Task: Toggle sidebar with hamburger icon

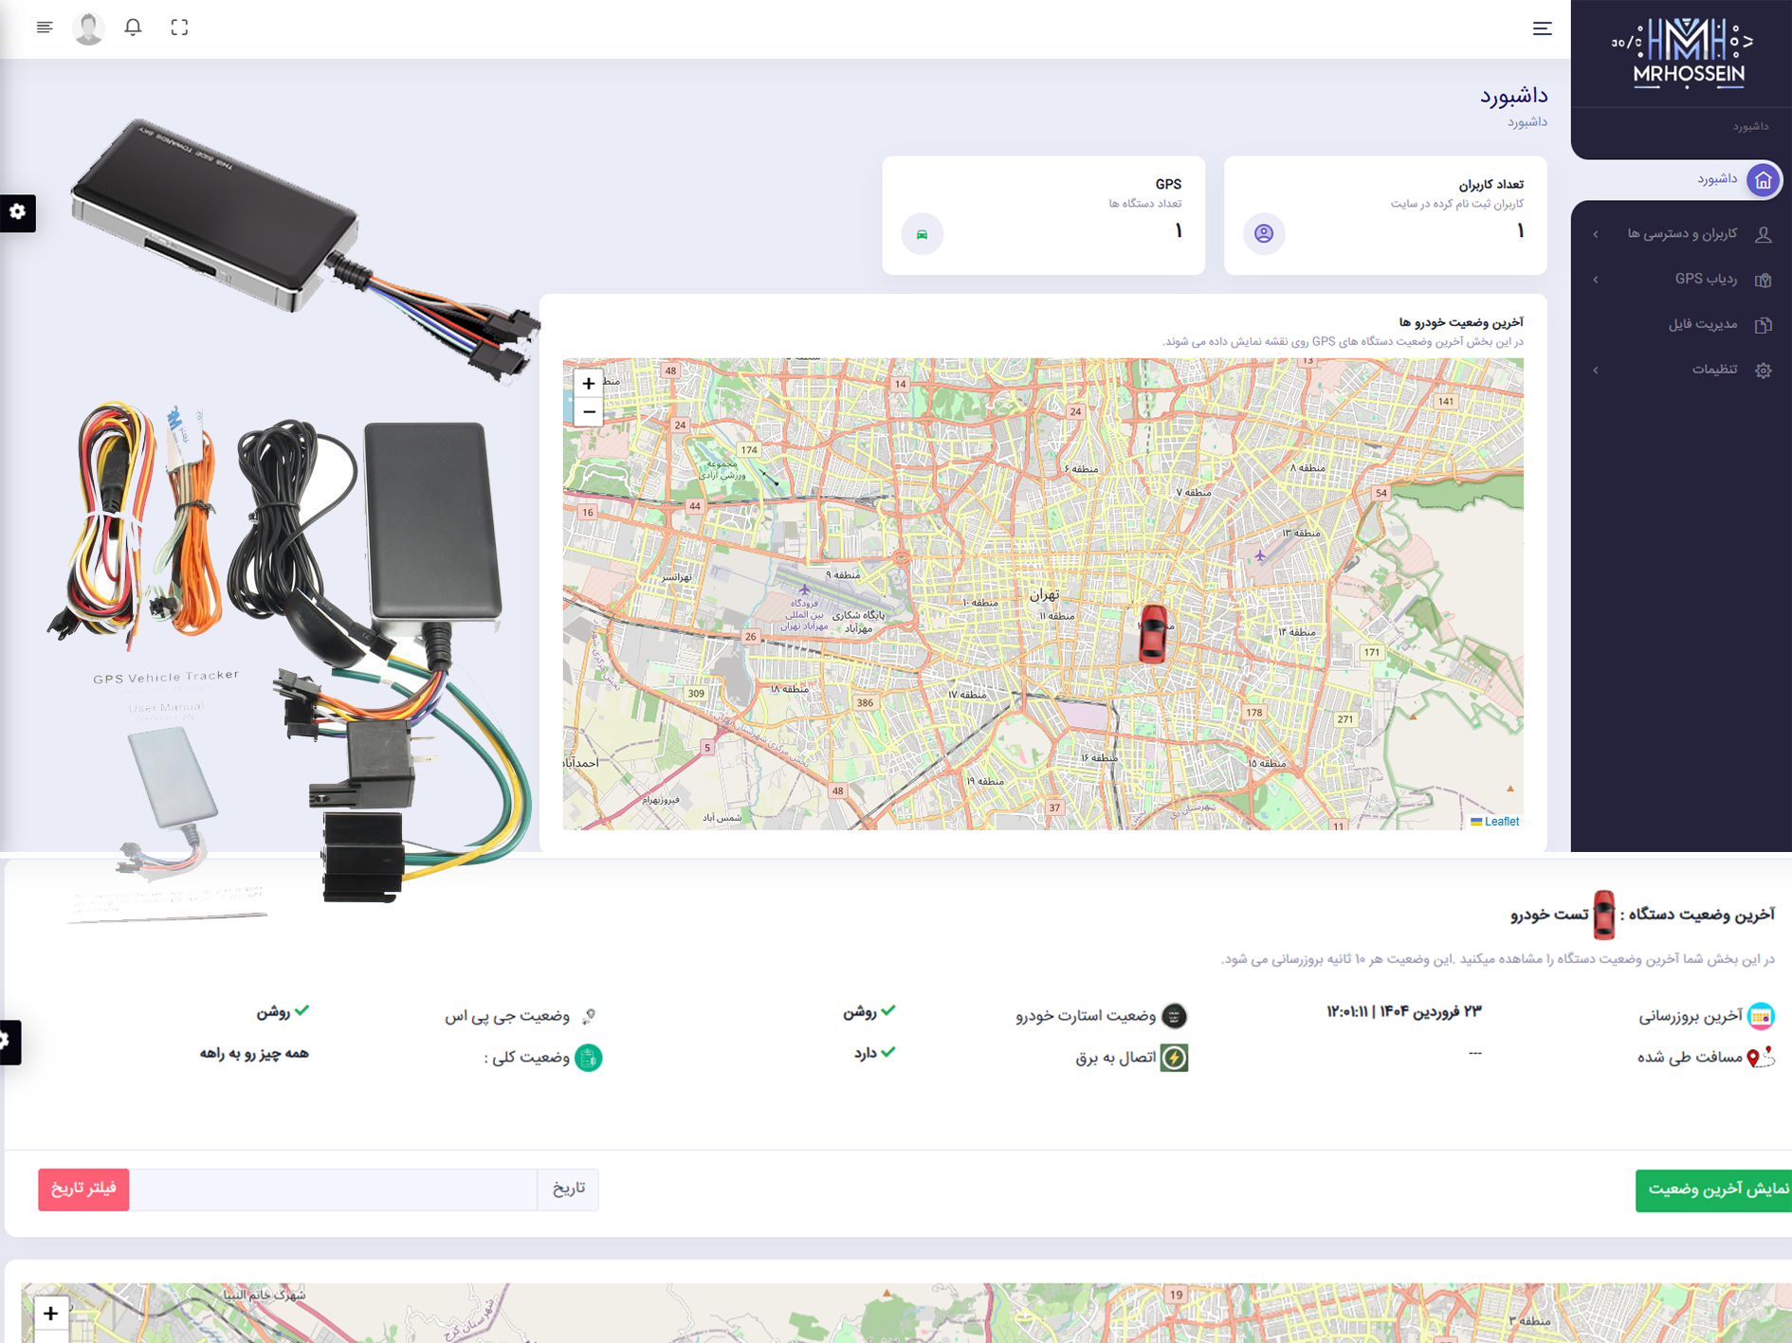Action: click(1542, 28)
